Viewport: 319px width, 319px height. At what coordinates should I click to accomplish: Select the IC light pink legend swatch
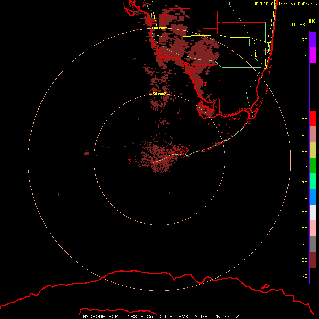[x=313, y=229]
